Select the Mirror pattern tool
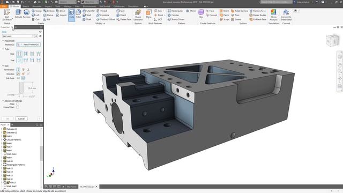 coord(191,11)
